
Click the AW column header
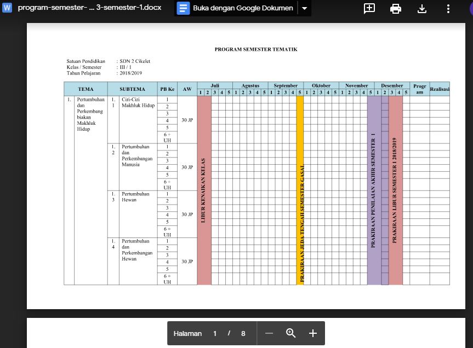pyautogui.click(x=187, y=89)
